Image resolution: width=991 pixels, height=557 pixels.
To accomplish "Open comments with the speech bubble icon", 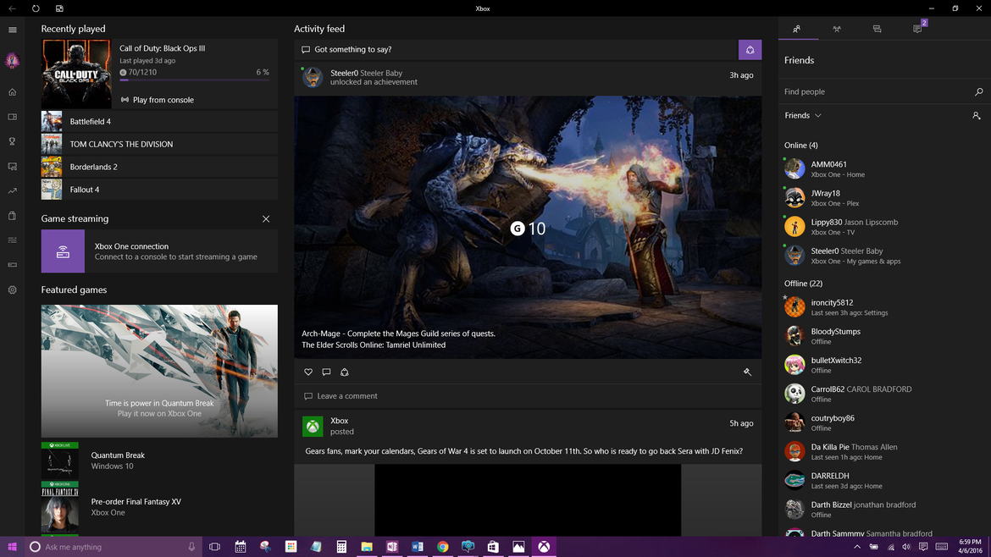I will pos(326,372).
